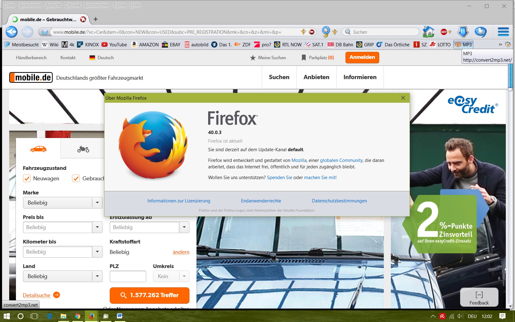Open the LOTTO bookmark
The height and width of the screenshot is (322, 515).
tap(440, 44)
